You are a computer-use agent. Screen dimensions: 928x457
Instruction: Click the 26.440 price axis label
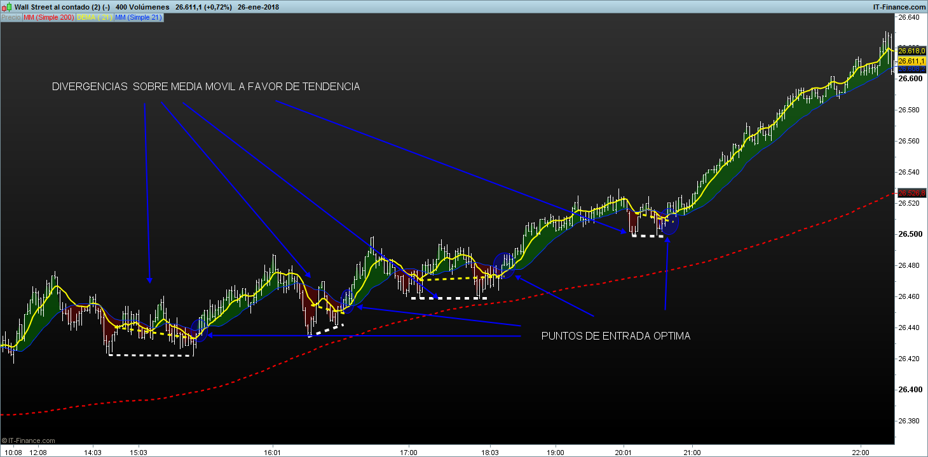[x=908, y=328]
